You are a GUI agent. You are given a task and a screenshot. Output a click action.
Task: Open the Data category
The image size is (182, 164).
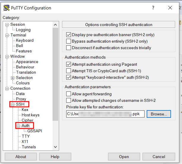(20, 94)
